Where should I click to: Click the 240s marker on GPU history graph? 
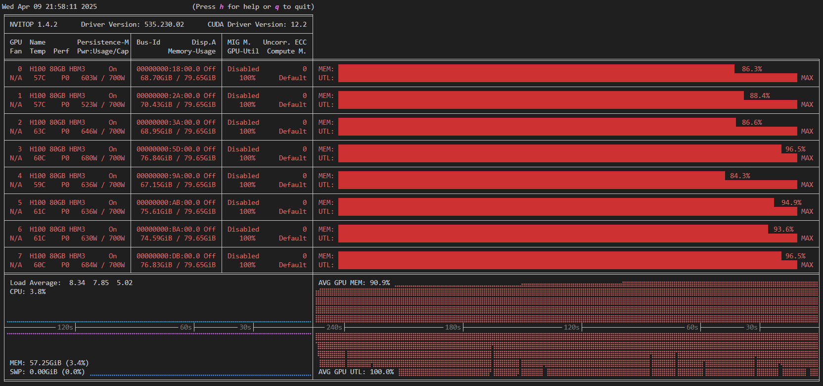[334, 327]
